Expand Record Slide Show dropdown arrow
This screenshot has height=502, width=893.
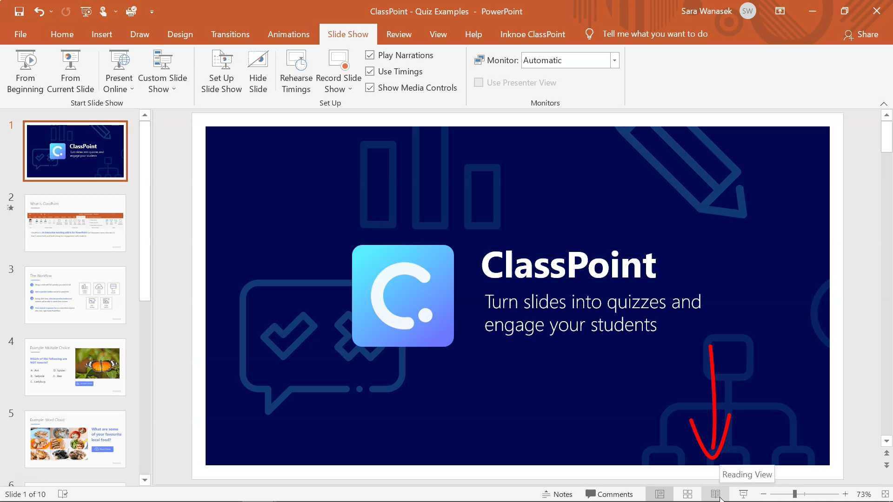(350, 90)
